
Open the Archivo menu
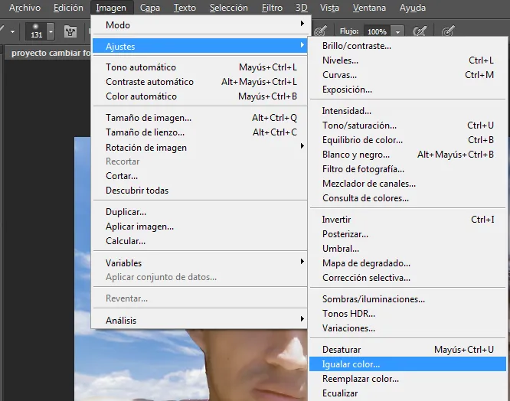(25, 8)
